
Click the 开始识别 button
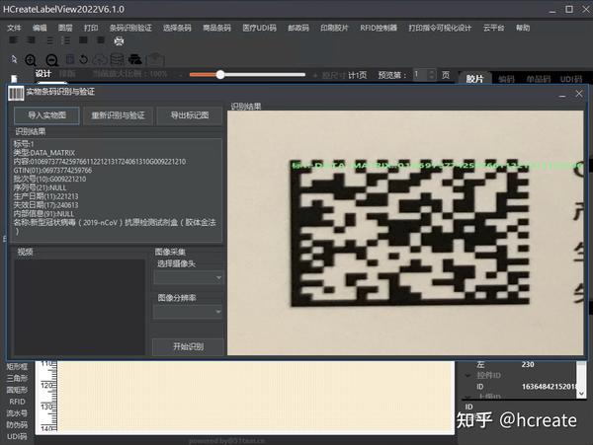click(188, 346)
